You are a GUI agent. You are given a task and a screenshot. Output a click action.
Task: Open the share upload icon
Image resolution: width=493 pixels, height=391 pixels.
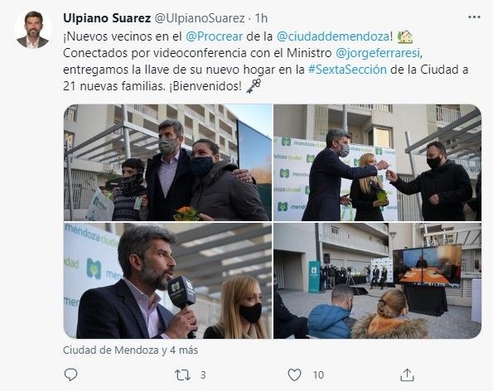tap(407, 374)
